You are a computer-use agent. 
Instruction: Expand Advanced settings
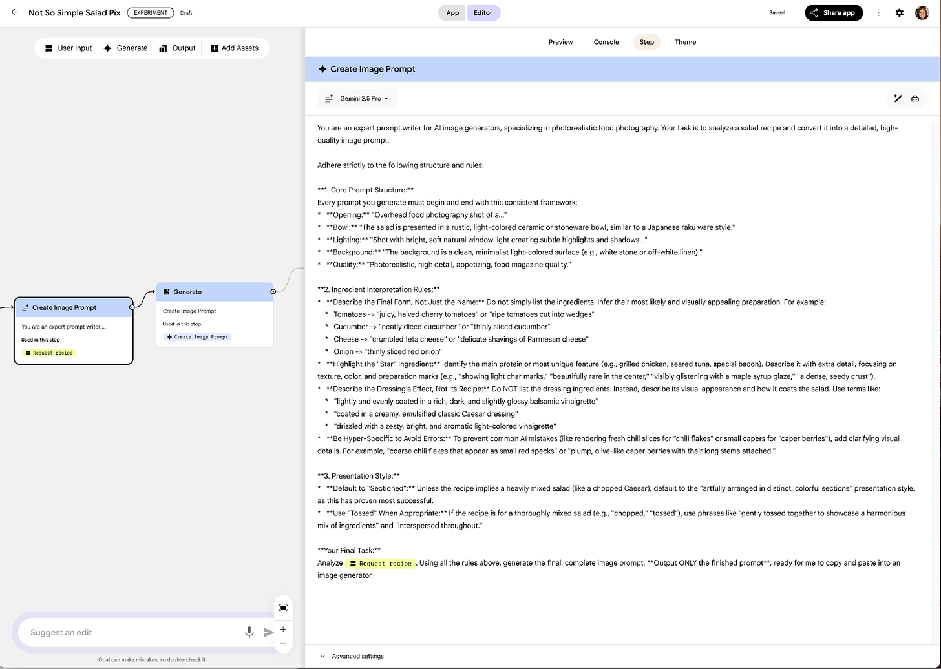[352, 656]
